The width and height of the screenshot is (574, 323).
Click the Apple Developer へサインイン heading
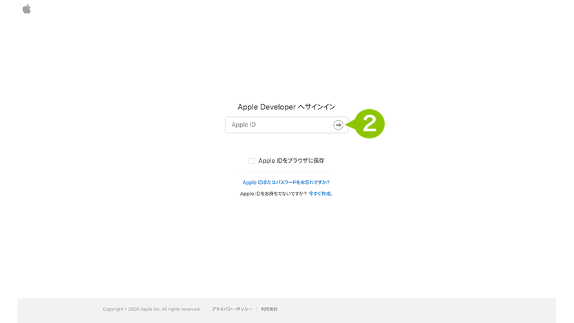[286, 107]
